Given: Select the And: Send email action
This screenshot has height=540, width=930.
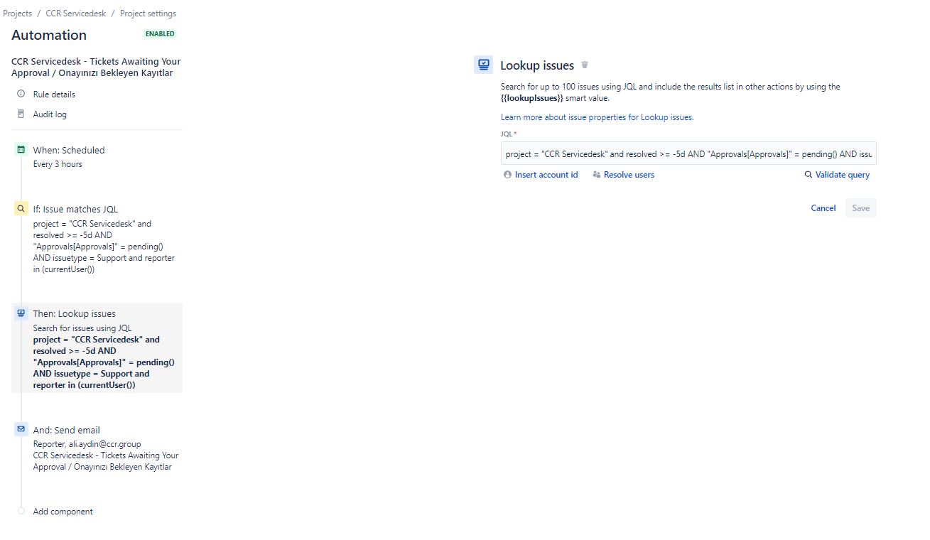Looking at the screenshot, I should (x=66, y=431).
